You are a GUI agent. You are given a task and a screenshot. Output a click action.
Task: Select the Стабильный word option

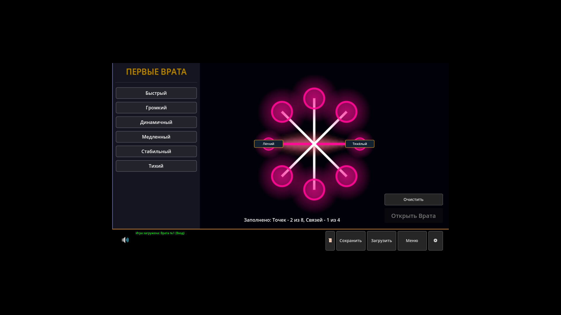(x=156, y=151)
